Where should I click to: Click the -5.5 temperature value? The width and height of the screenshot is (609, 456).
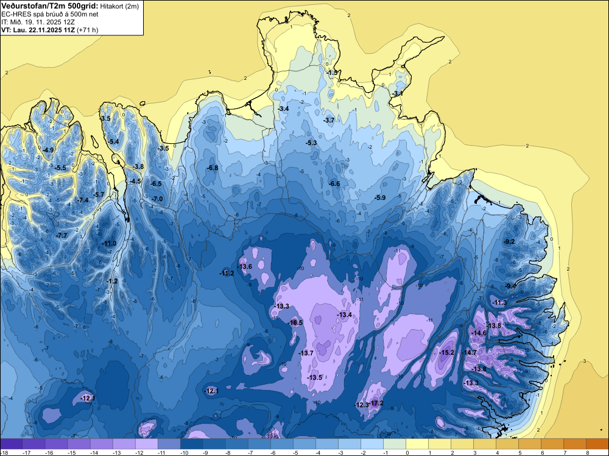(60, 168)
